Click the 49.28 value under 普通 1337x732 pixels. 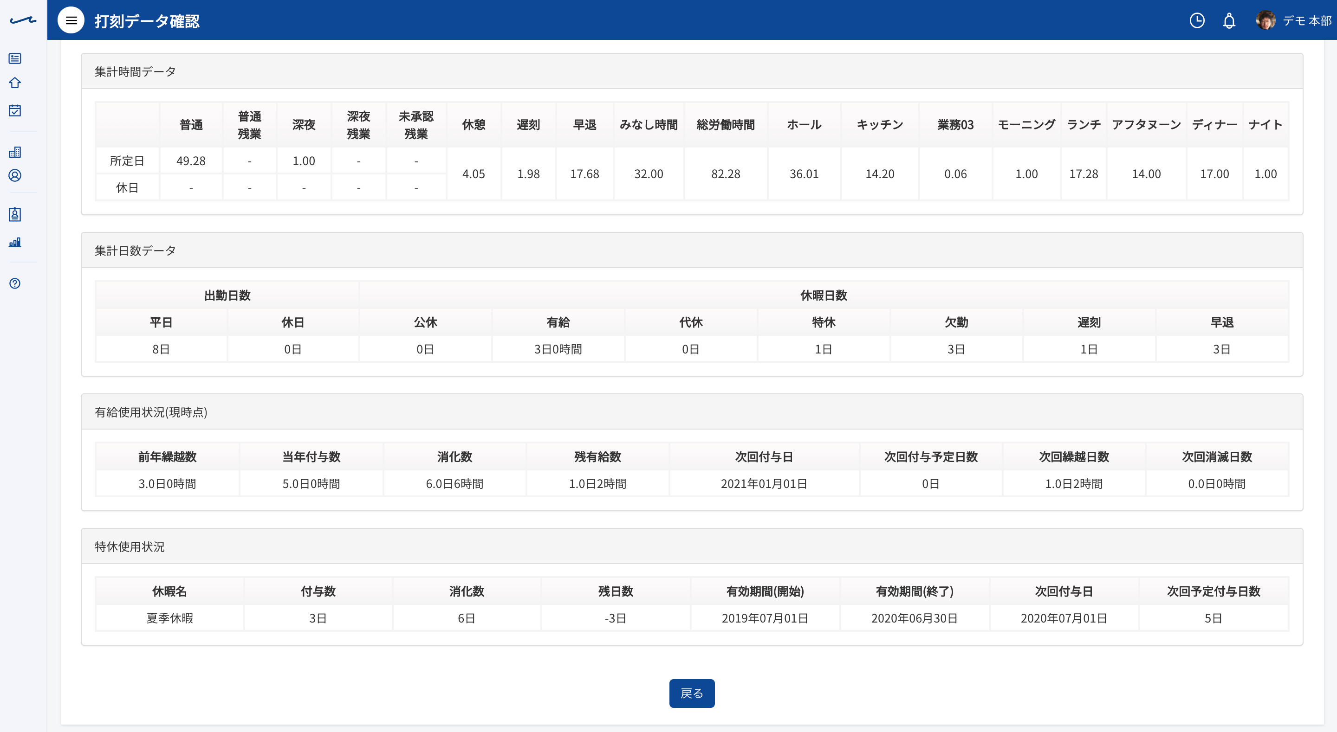pyautogui.click(x=191, y=161)
